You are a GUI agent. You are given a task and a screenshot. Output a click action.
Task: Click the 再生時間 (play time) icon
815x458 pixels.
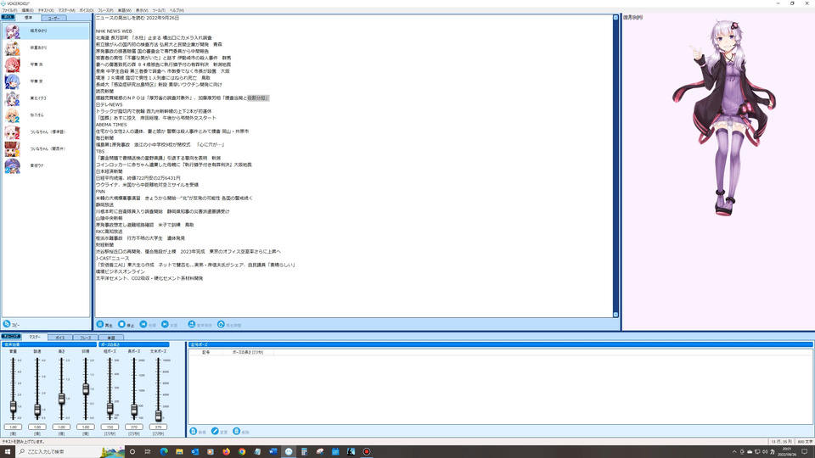pyautogui.click(x=221, y=324)
